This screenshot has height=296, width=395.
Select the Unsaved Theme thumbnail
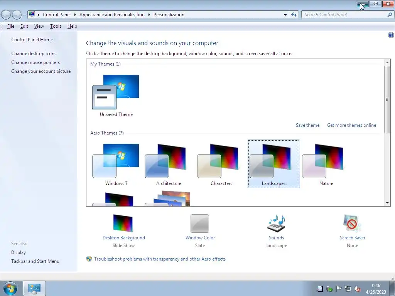pyautogui.click(x=116, y=92)
